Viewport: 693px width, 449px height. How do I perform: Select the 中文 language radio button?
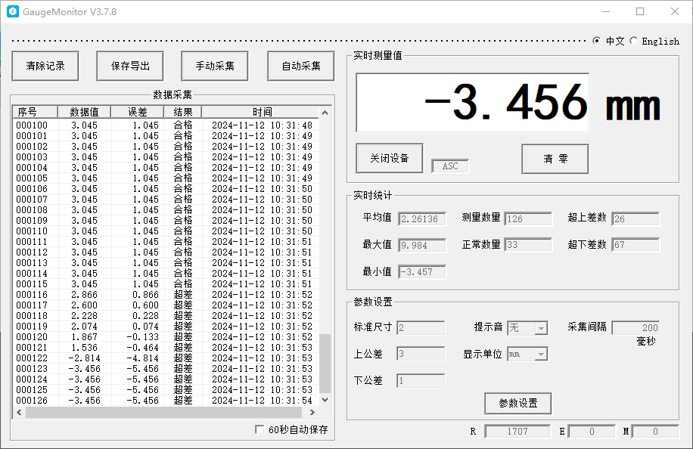click(x=597, y=41)
